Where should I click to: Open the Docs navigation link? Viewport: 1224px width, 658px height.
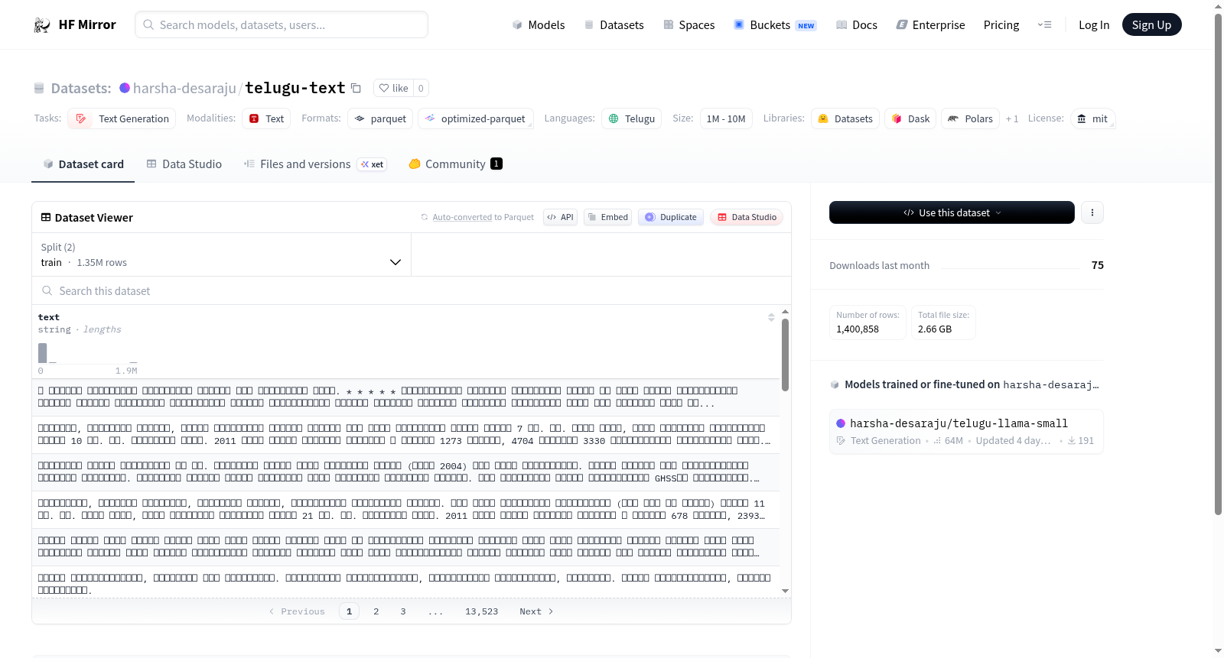pos(856,24)
